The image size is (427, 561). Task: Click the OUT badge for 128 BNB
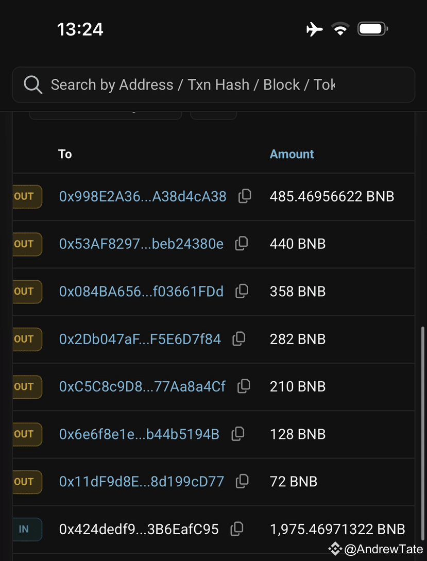tap(27, 434)
